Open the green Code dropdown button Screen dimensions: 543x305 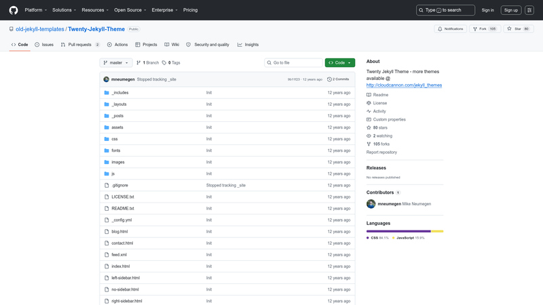(340, 62)
